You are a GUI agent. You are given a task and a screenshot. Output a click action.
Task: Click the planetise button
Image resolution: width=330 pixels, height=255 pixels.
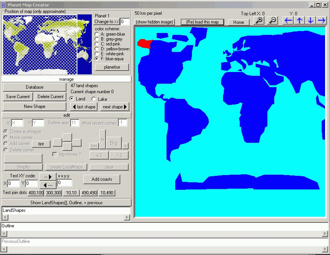tap(112, 67)
